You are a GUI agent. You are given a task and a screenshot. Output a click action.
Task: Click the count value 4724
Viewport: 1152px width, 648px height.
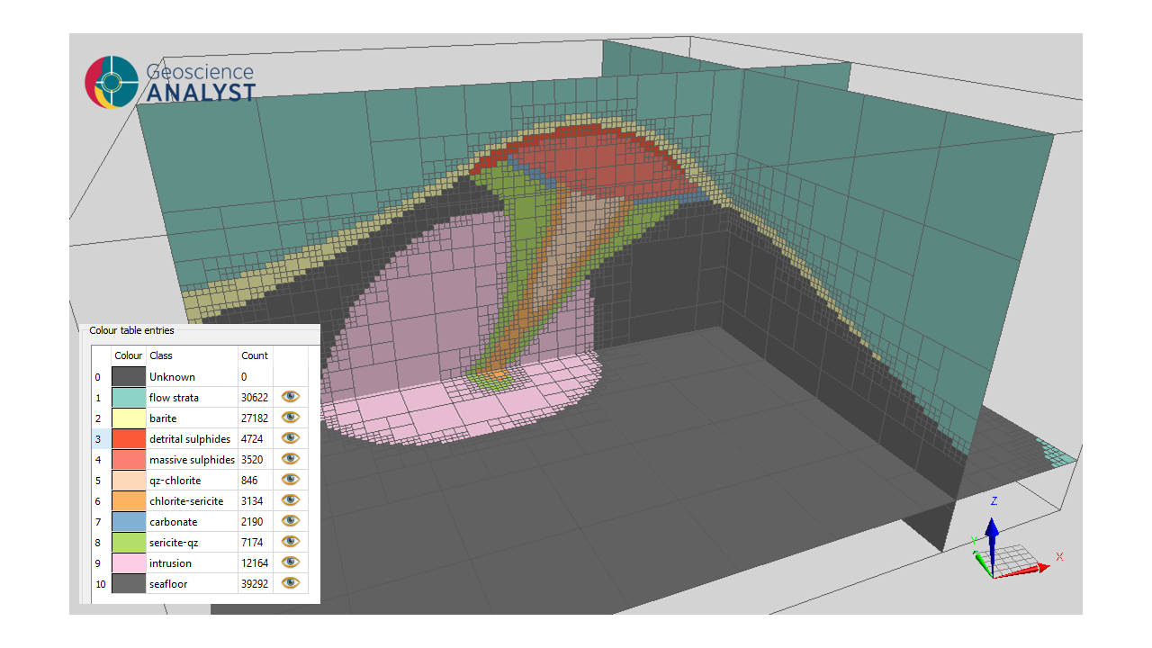(x=253, y=439)
